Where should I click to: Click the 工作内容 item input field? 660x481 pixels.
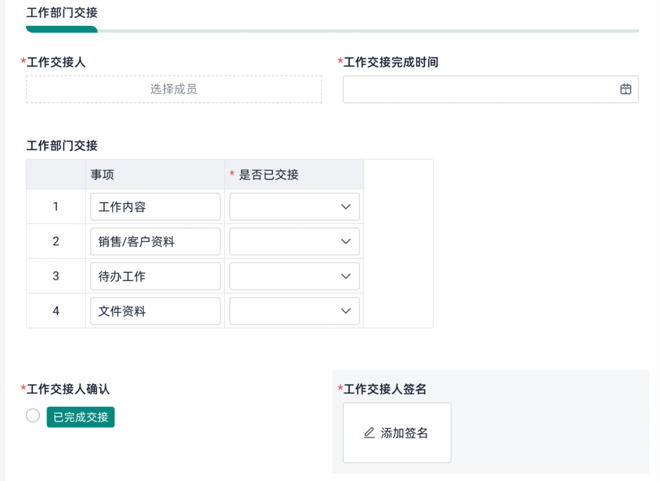point(155,207)
